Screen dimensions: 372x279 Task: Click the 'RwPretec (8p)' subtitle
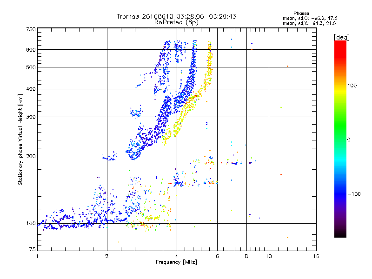176,22
